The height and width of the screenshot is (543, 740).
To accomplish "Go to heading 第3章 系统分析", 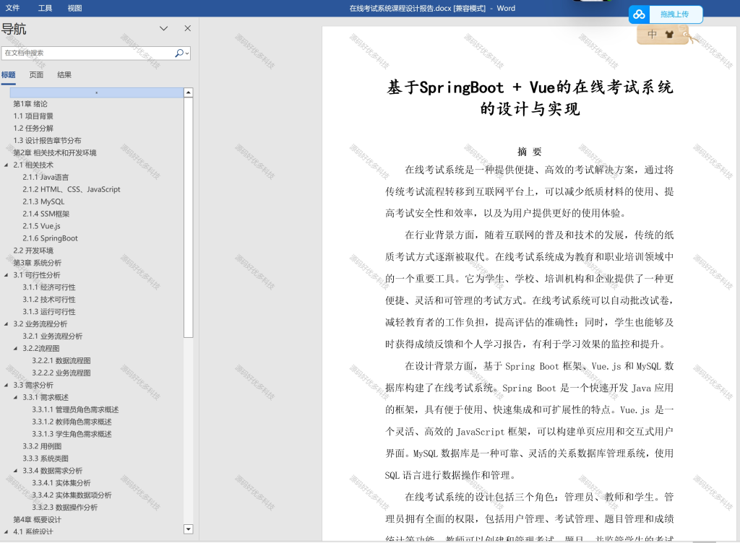I will pos(38,263).
